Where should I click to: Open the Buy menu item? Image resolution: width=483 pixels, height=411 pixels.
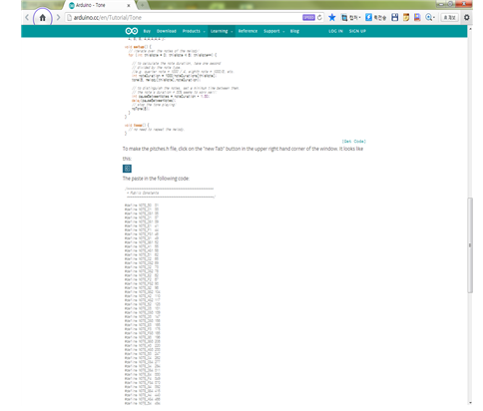point(147,31)
